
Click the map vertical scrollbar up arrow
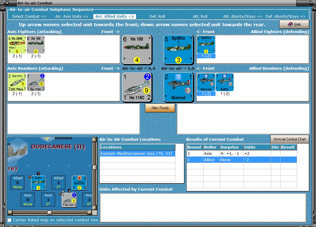pos(94,140)
